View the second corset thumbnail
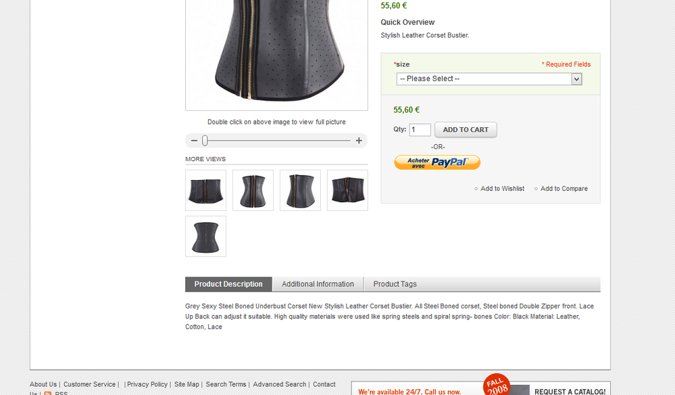The image size is (675, 395). [253, 190]
